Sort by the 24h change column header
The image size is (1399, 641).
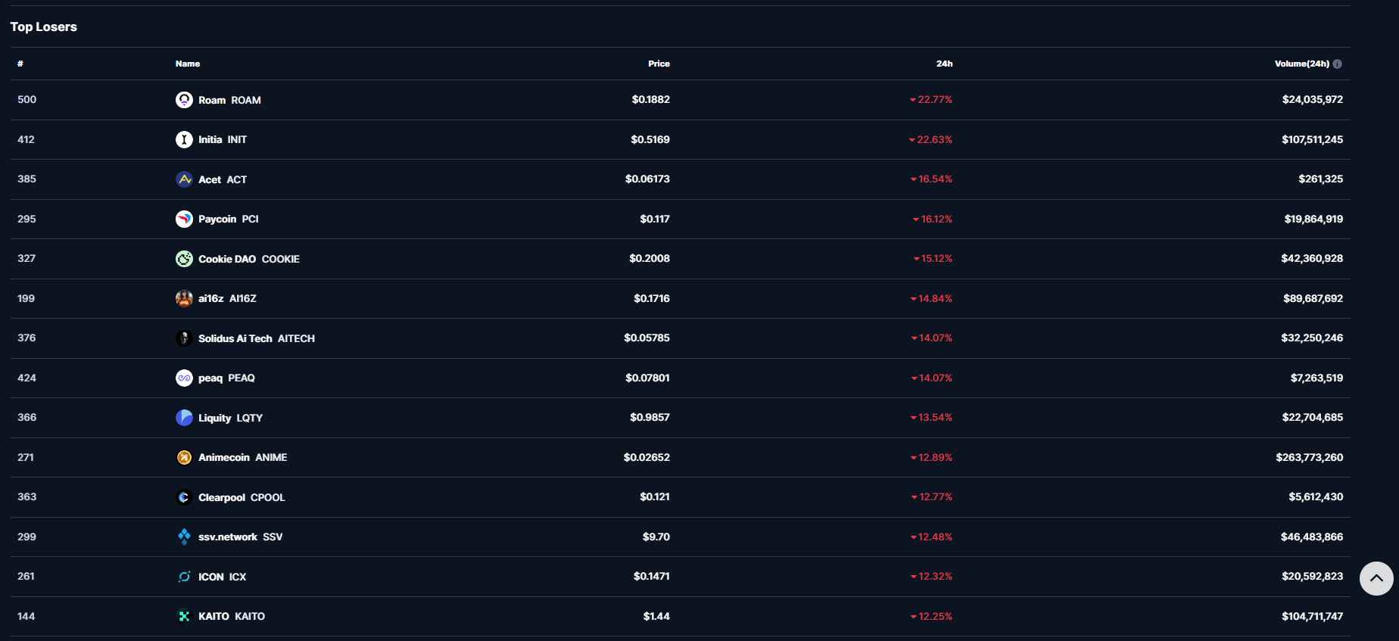click(944, 64)
